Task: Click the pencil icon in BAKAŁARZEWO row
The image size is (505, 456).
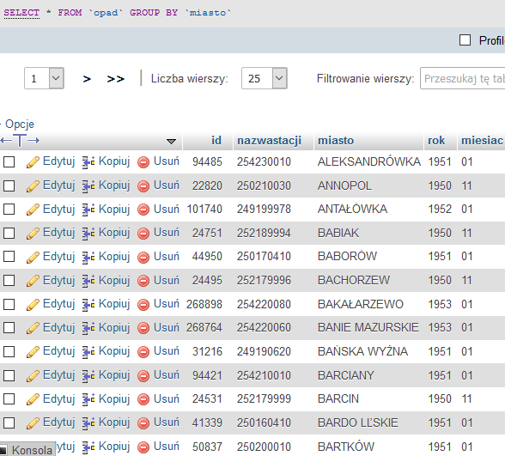Action: coord(33,305)
